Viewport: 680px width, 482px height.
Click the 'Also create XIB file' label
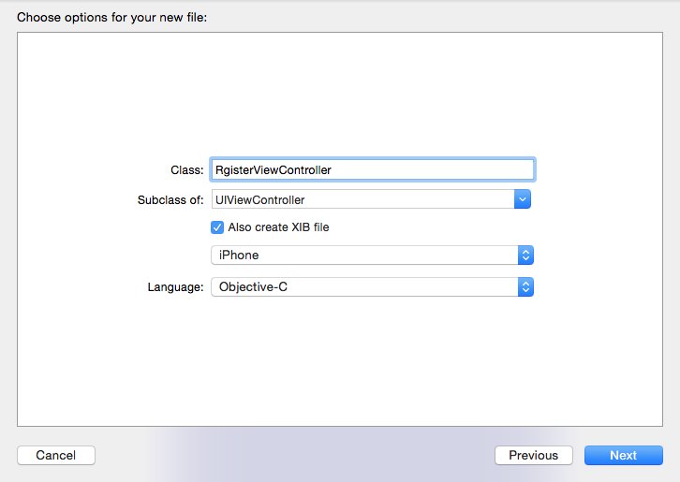tap(278, 227)
